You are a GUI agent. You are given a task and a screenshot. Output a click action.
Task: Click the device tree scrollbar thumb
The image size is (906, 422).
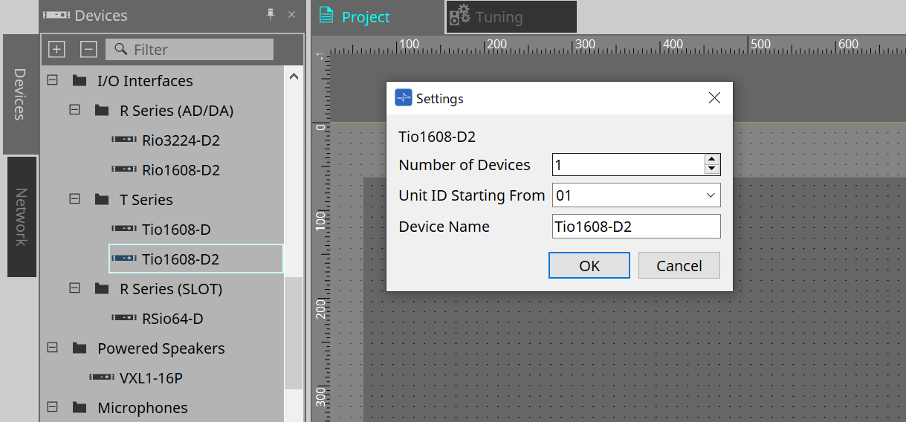294,333
